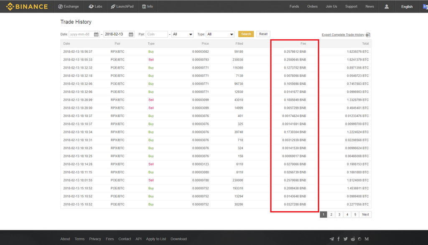Viewport: 428px width, 245px height.
Task: Click the Binance logo
Action: pos(27,7)
